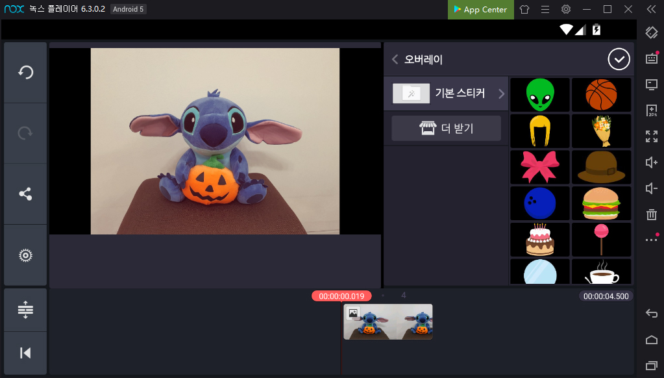This screenshot has width=664, height=378.
Task: Click the timeline expand/compress tracks icon
Action: (25, 310)
